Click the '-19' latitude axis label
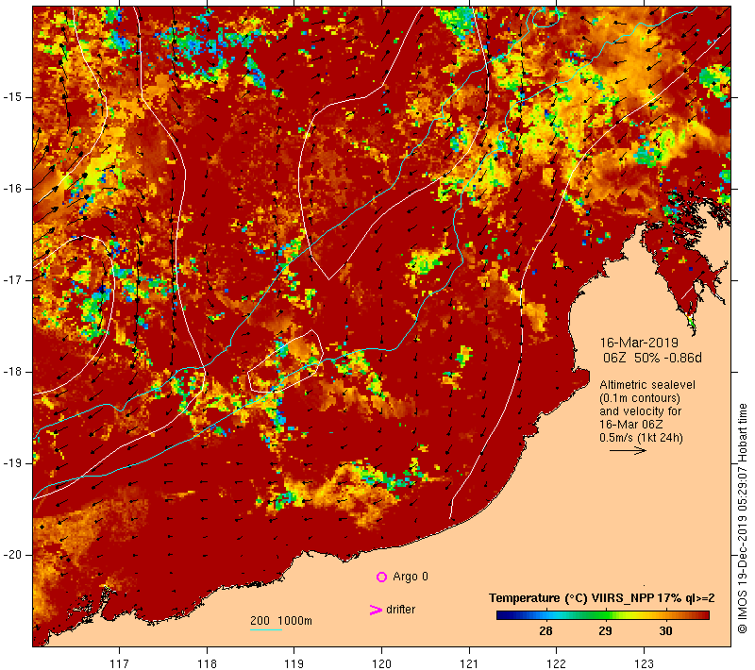 (x=12, y=463)
